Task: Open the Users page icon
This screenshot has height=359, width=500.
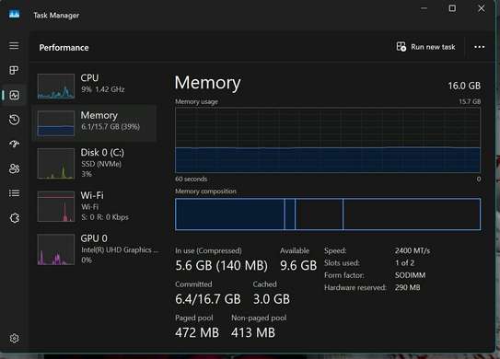Action: [x=14, y=168]
